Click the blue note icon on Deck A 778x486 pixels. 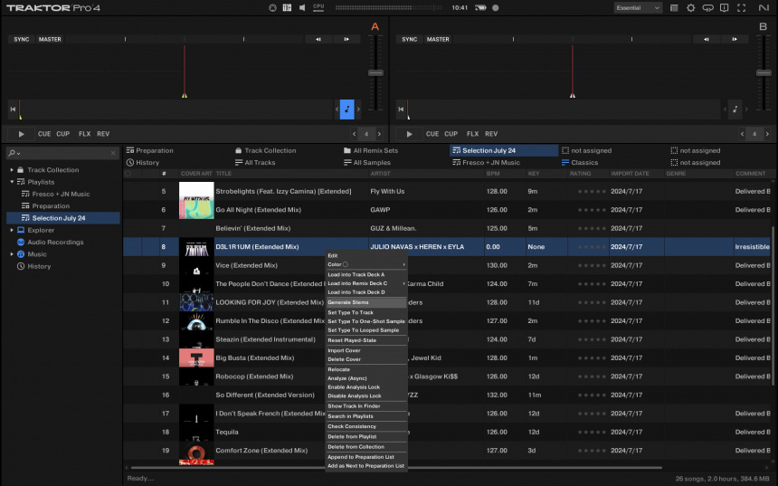tap(346, 110)
